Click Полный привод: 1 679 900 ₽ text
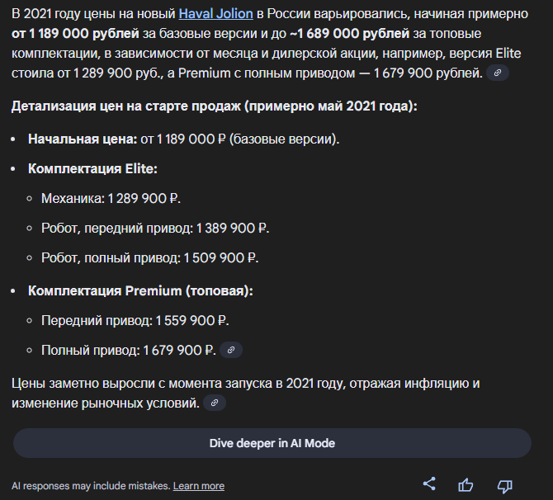Viewport: 553px width, 500px height. pos(129,350)
